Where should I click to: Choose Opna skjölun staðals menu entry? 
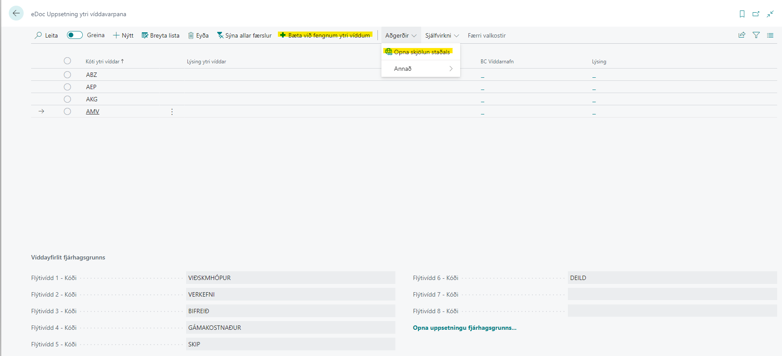(x=422, y=52)
